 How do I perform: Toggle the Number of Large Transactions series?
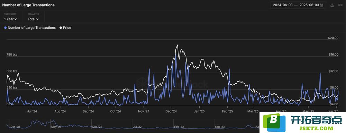click(x=30, y=28)
